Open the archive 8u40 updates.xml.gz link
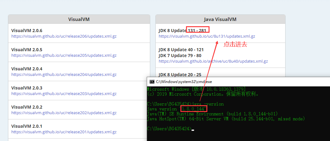Viewport: 330px width, 141px height. pyautogui.click(x=213, y=61)
